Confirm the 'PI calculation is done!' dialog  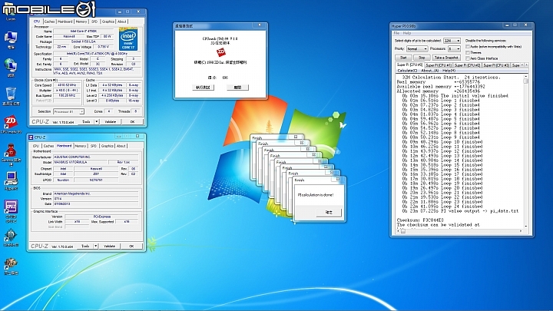coord(329,212)
